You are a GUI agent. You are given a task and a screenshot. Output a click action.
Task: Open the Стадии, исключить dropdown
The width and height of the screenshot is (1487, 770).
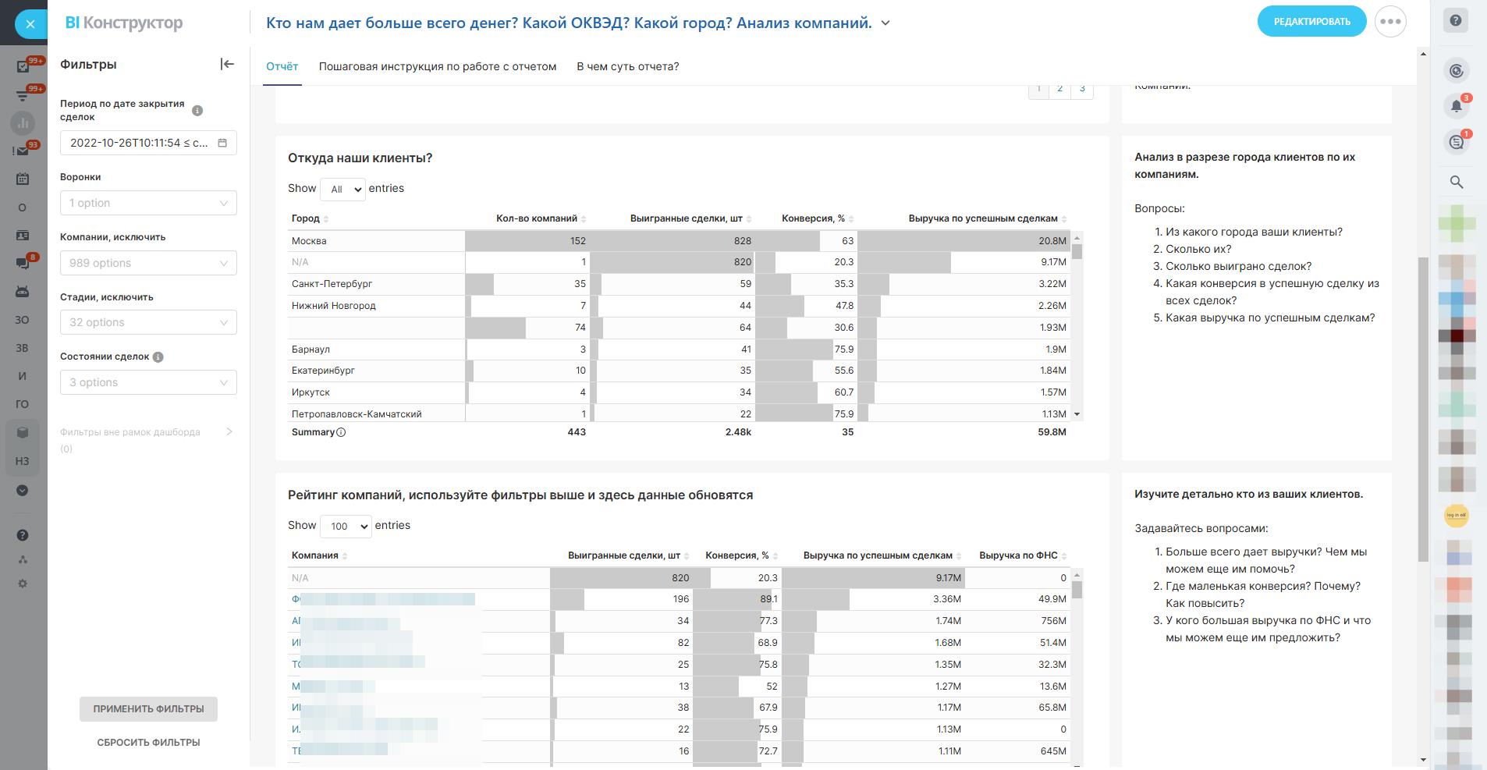pos(148,322)
